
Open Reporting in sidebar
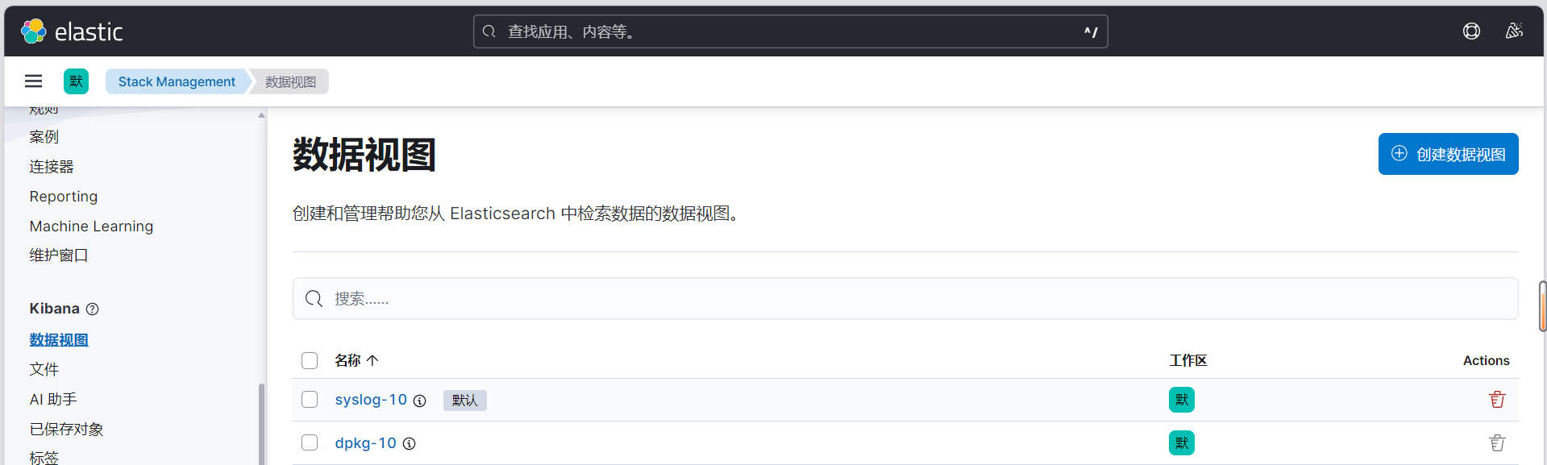point(64,197)
